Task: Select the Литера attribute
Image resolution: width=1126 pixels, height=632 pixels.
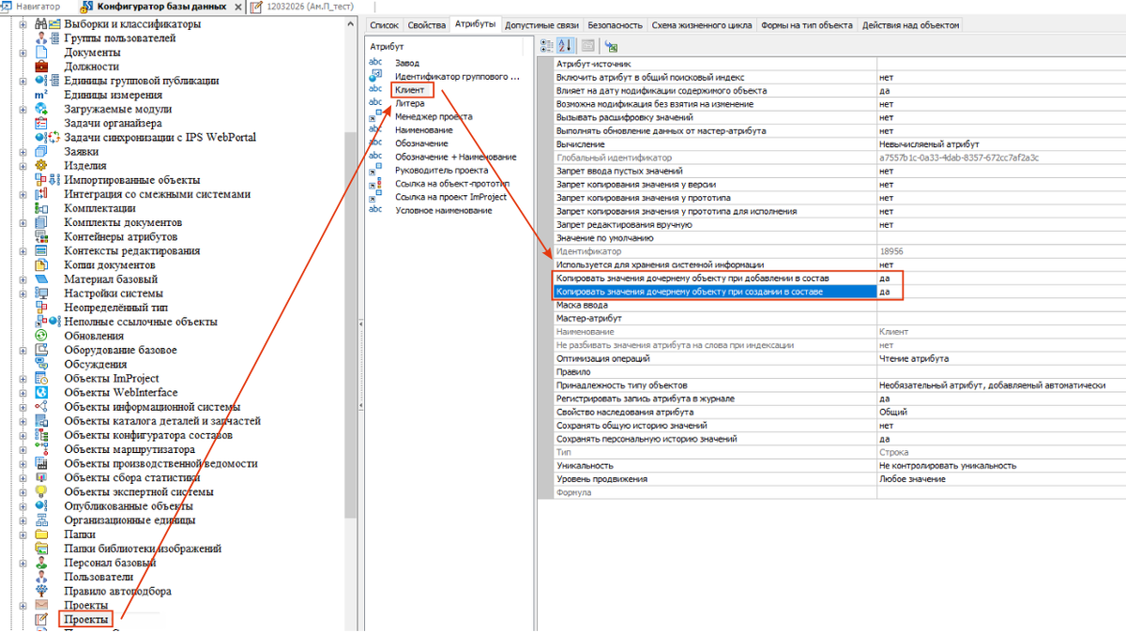Action: (x=409, y=103)
